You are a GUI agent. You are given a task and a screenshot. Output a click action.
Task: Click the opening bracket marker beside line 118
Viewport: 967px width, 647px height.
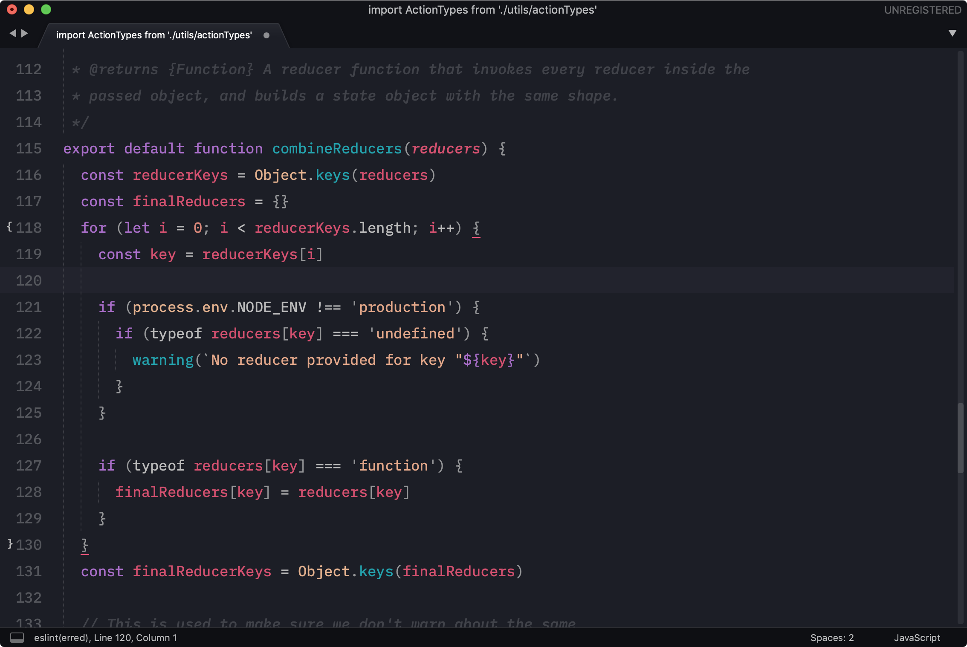(9, 227)
